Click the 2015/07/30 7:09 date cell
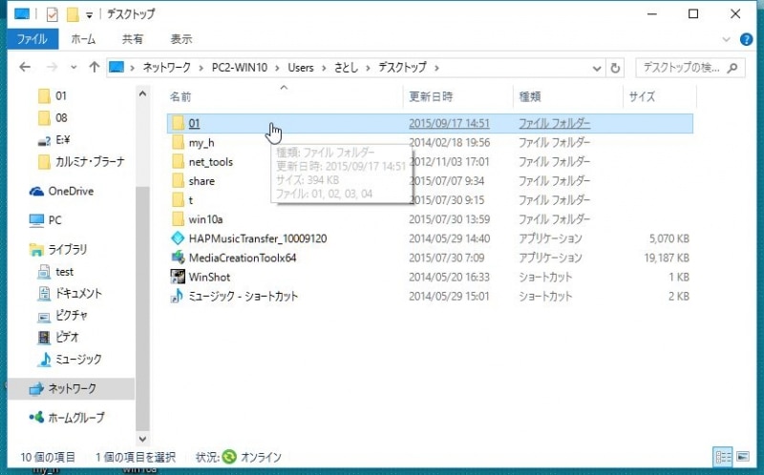This screenshot has height=475, width=764. 446,258
